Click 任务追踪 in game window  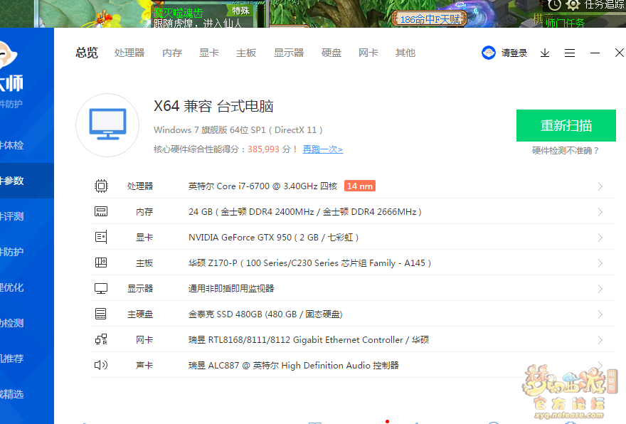(x=605, y=5)
